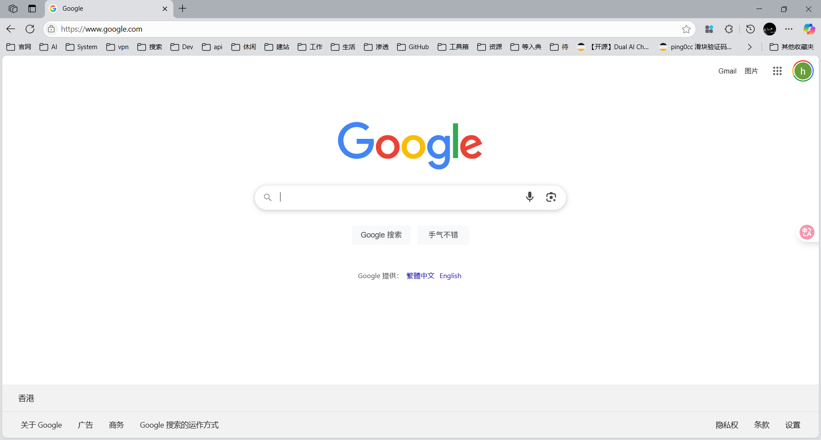
Task: Open the AI bookmarks folder
Action: pos(48,47)
